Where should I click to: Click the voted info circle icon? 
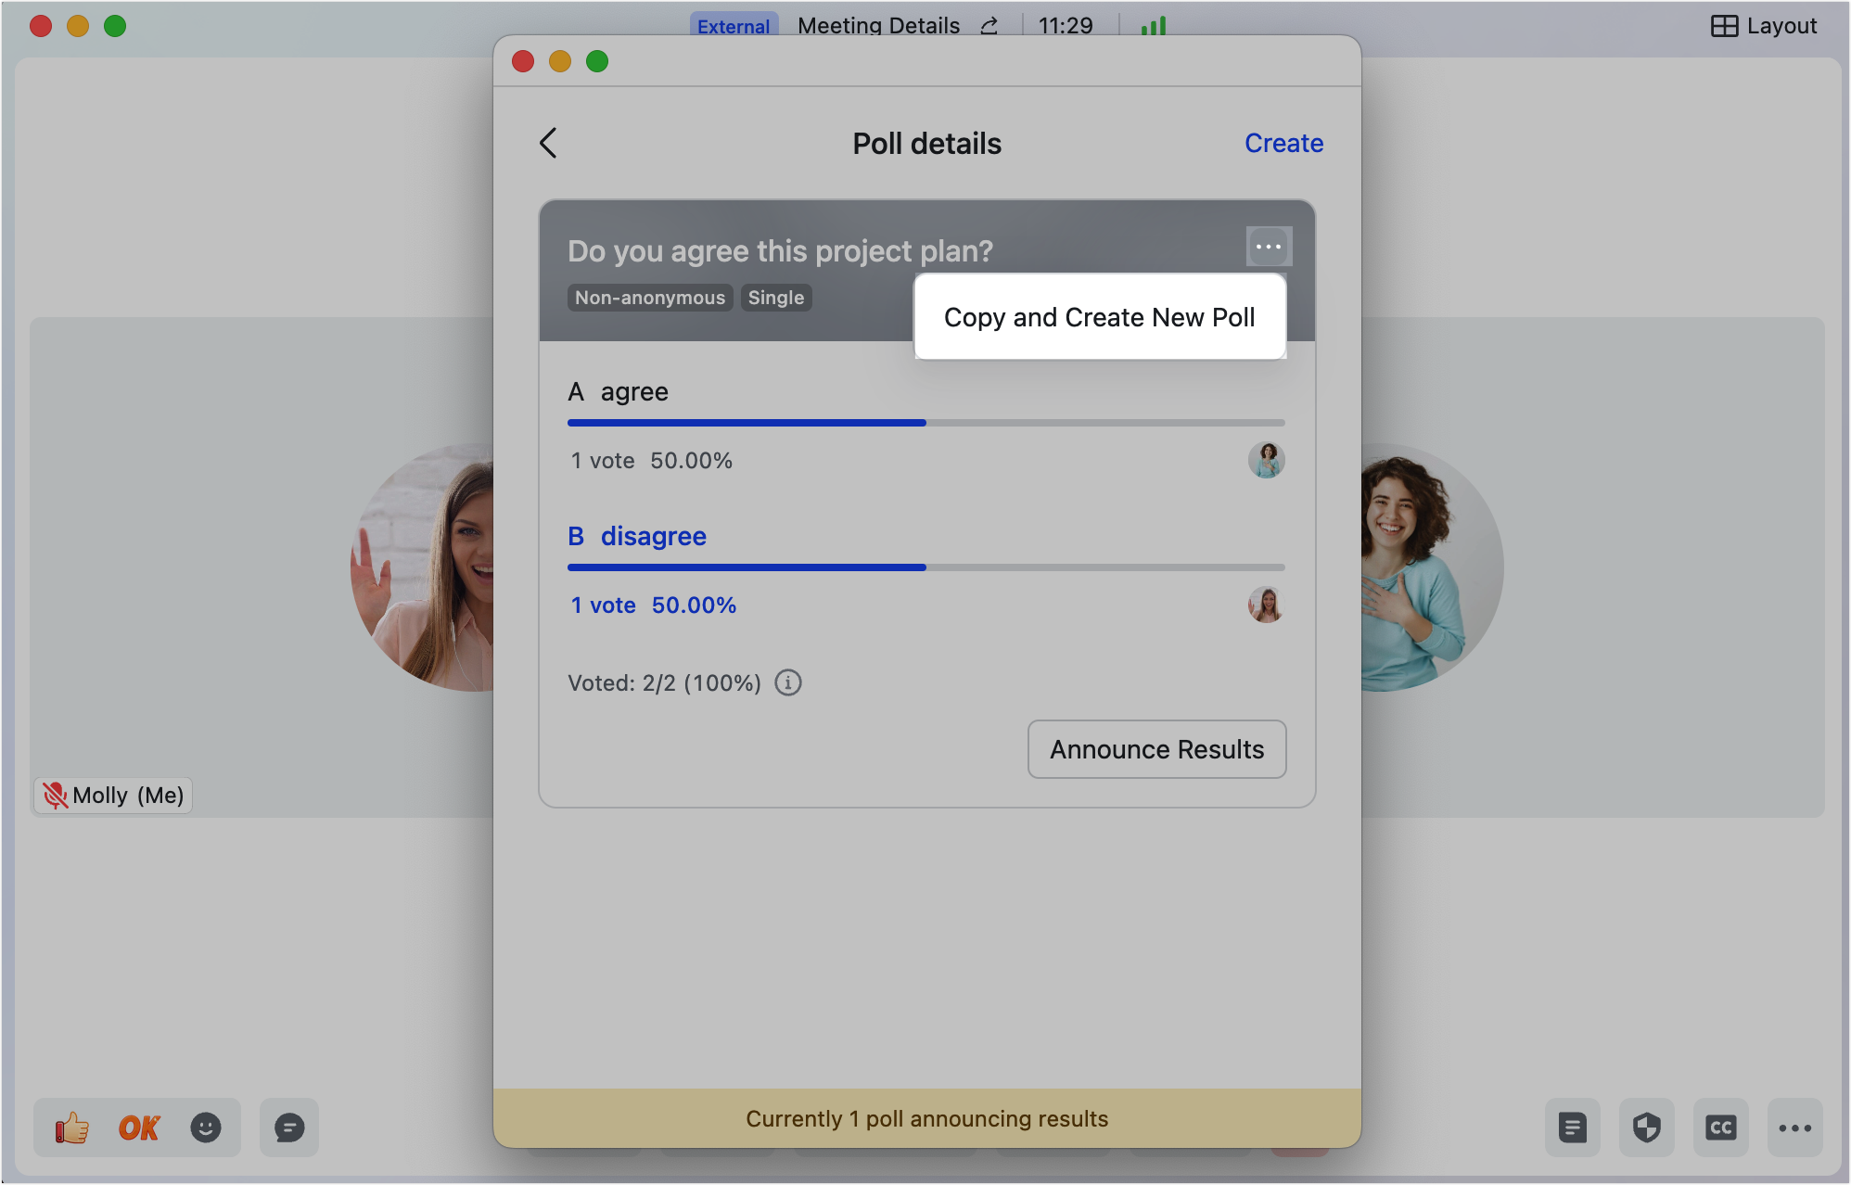(787, 682)
